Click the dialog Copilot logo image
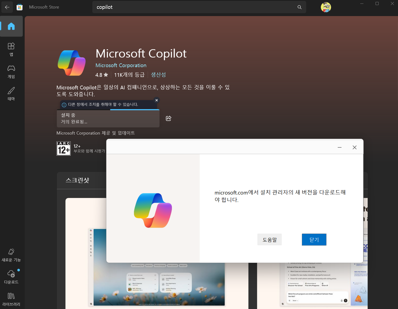This screenshot has height=309, width=398. pyautogui.click(x=153, y=210)
